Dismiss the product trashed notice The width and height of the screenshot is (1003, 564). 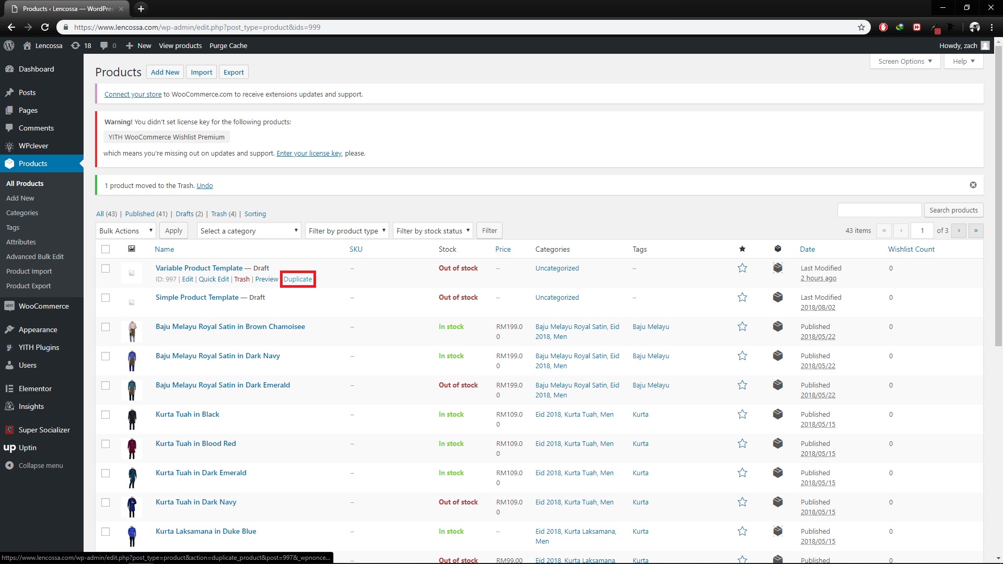(973, 185)
